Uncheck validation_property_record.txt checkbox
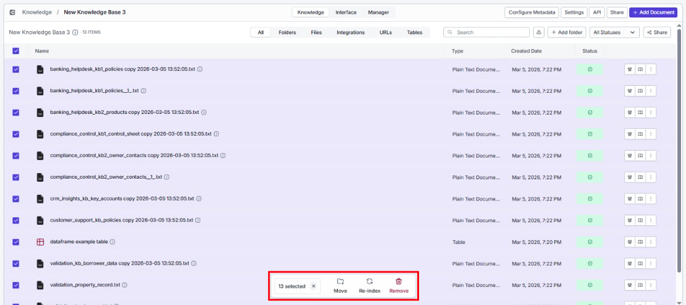Image resolution: width=686 pixels, height=305 pixels. click(x=16, y=285)
